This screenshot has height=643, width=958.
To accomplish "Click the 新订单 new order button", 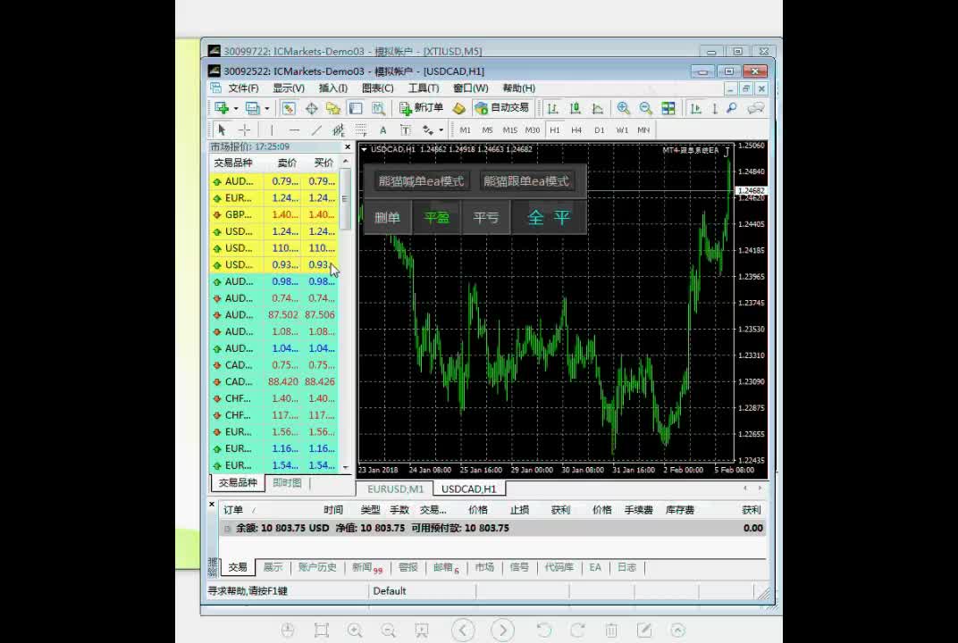I will 421,108.
